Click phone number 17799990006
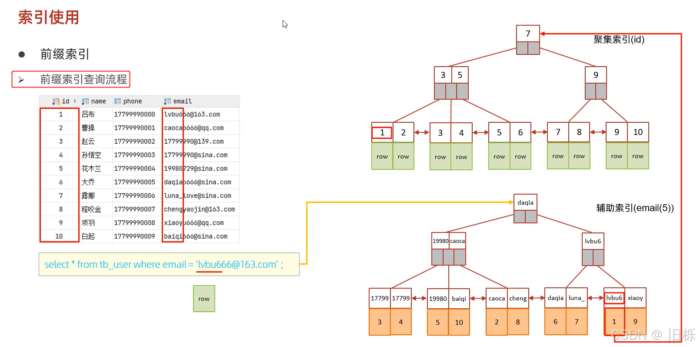The height and width of the screenshot is (347, 697). tap(134, 196)
